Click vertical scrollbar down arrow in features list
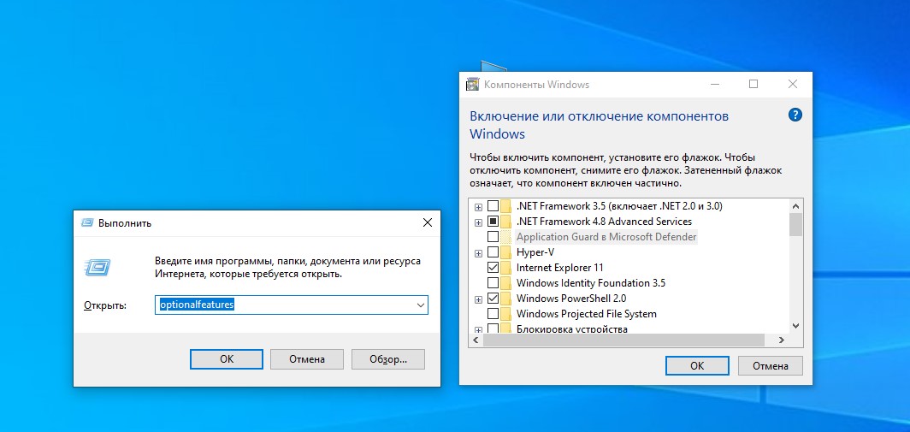 (x=795, y=326)
